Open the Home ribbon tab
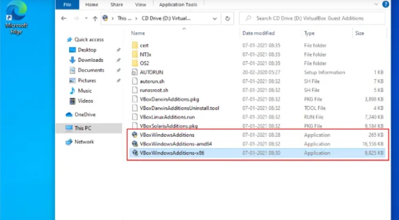This screenshot has width=399, height=220. (92, 4)
